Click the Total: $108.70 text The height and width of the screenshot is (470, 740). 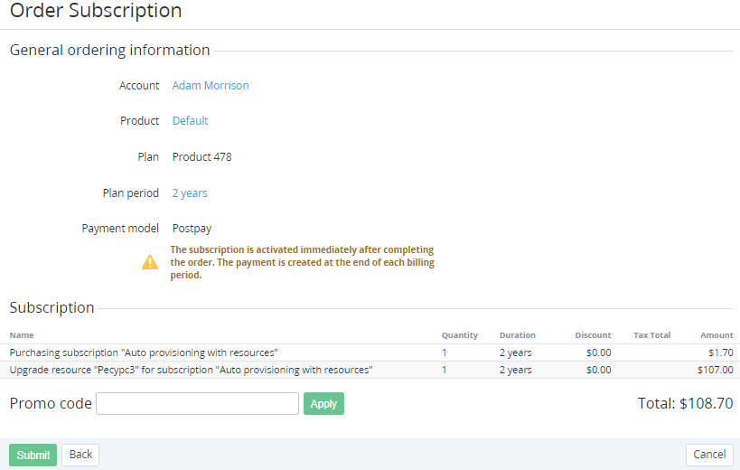(x=685, y=403)
